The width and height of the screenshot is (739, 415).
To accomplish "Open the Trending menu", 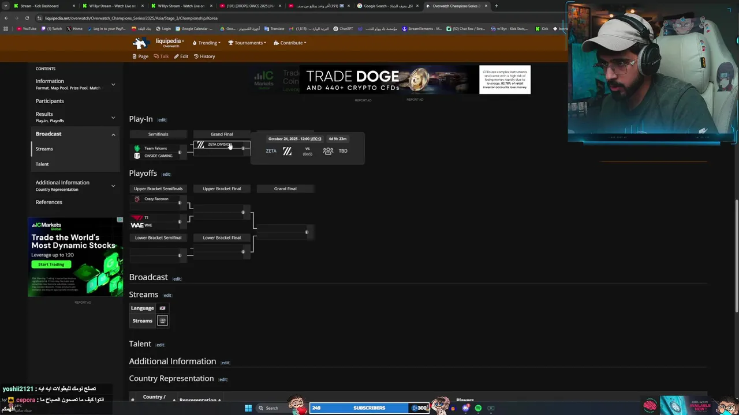I will click(206, 43).
